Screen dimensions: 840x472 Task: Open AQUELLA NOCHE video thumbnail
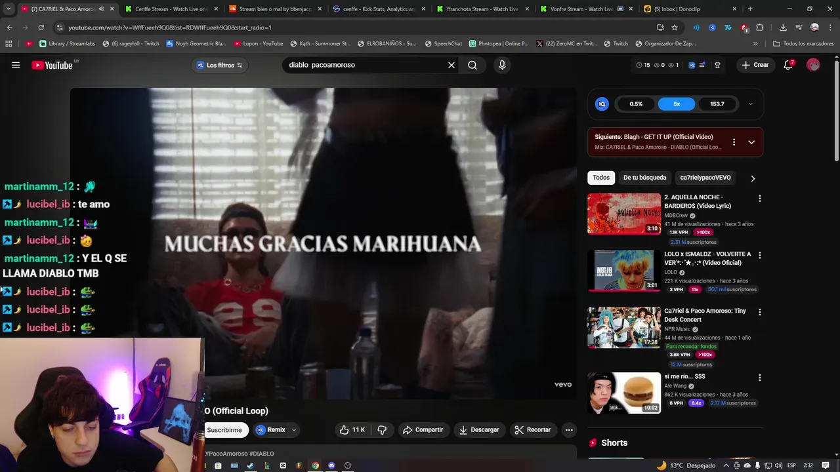(624, 214)
